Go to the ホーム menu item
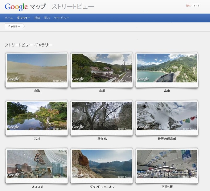Image resolution: width=210 pixels, height=191 pixels. 9,18
